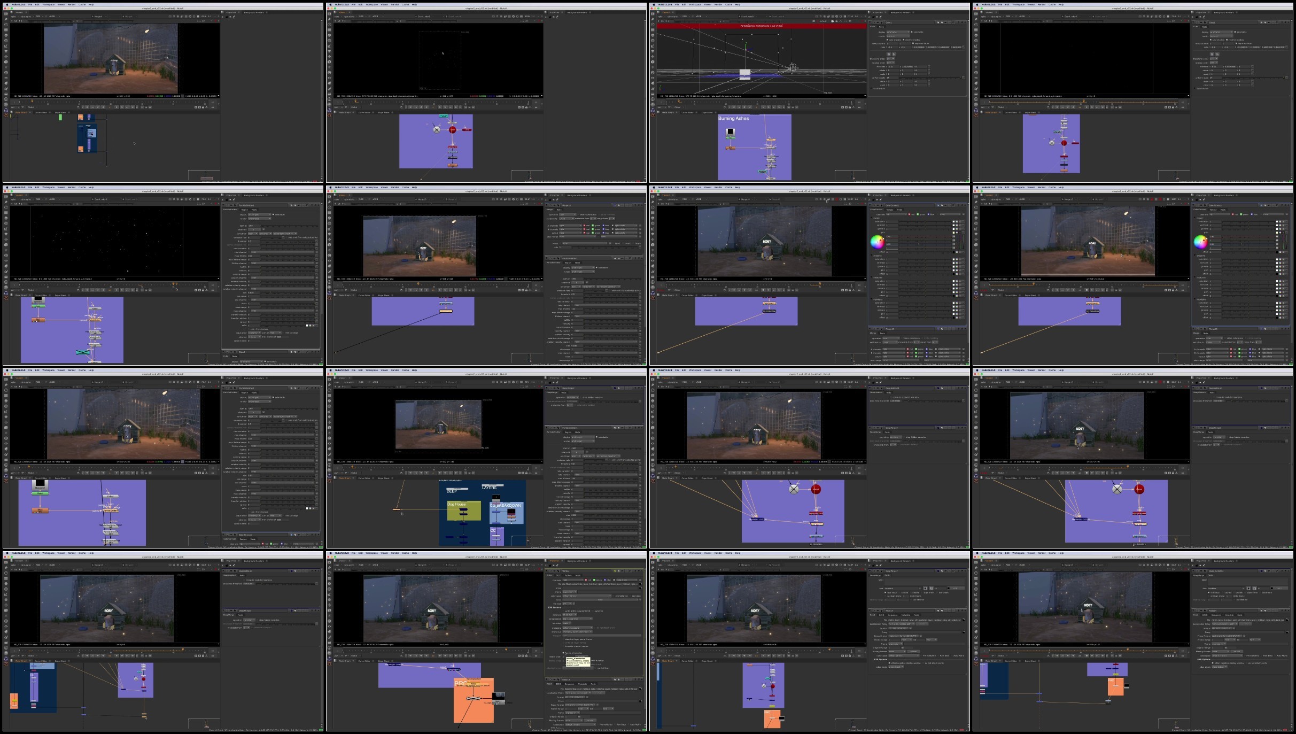Open Image nodes toolbar icon beside the wireframe viewer

(653, 14)
